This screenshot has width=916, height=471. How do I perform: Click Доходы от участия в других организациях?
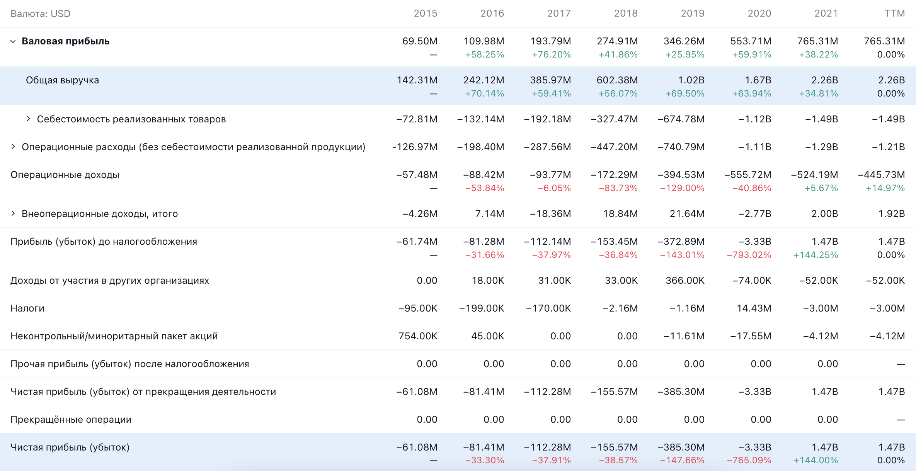[x=110, y=281]
